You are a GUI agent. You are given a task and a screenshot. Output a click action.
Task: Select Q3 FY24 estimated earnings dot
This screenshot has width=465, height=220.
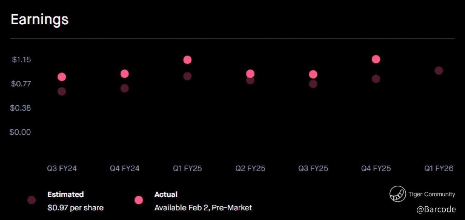[62, 91]
